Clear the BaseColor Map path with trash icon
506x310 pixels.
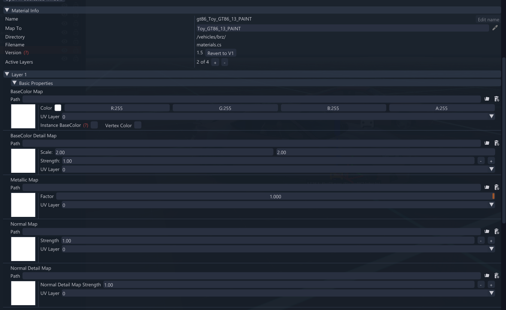497,99
